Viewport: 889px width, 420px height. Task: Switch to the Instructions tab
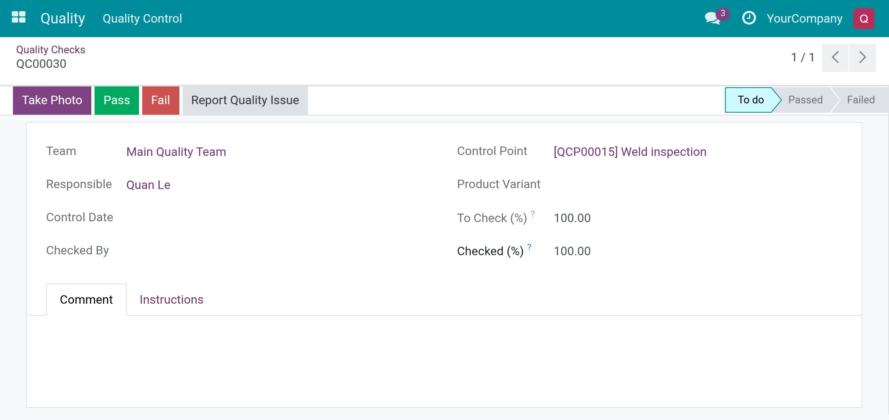[x=171, y=300]
